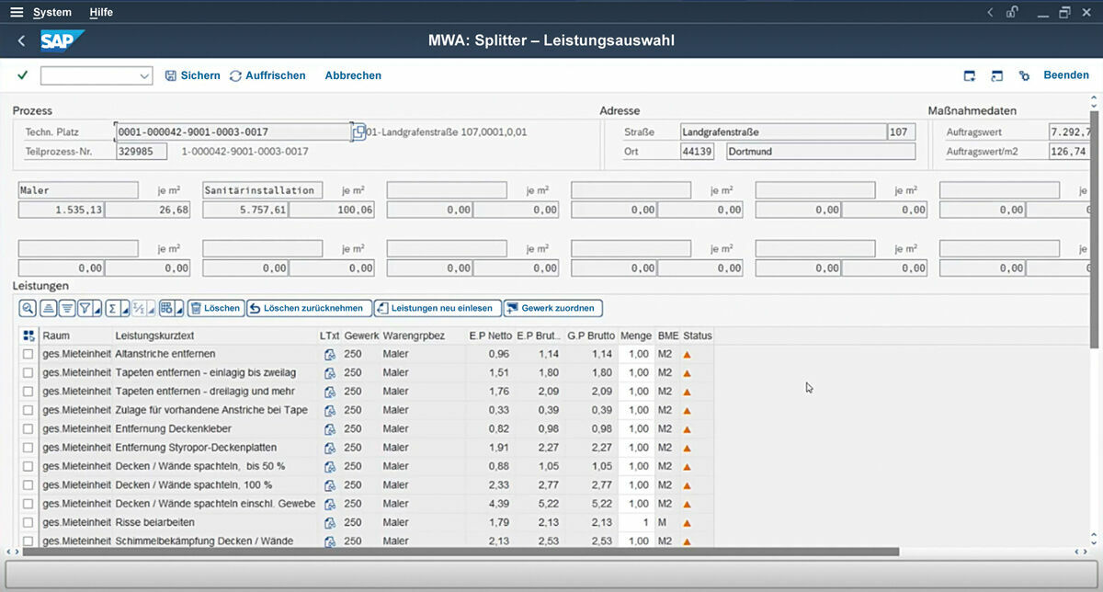The height and width of the screenshot is (592, 1103).
Task: Open new GUI window icon
Action: point(969,75)
